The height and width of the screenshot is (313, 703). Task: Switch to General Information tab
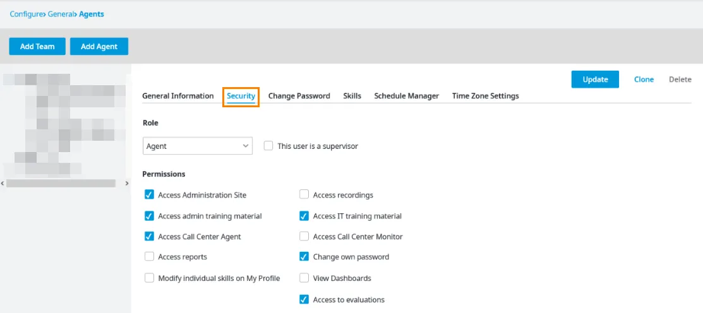point(178,96)
